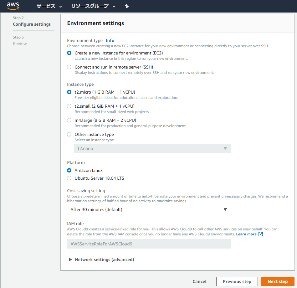The width and height of the screenshot is (297, 288).
Task: Open the Learn more link
Action: pos(246,234)
